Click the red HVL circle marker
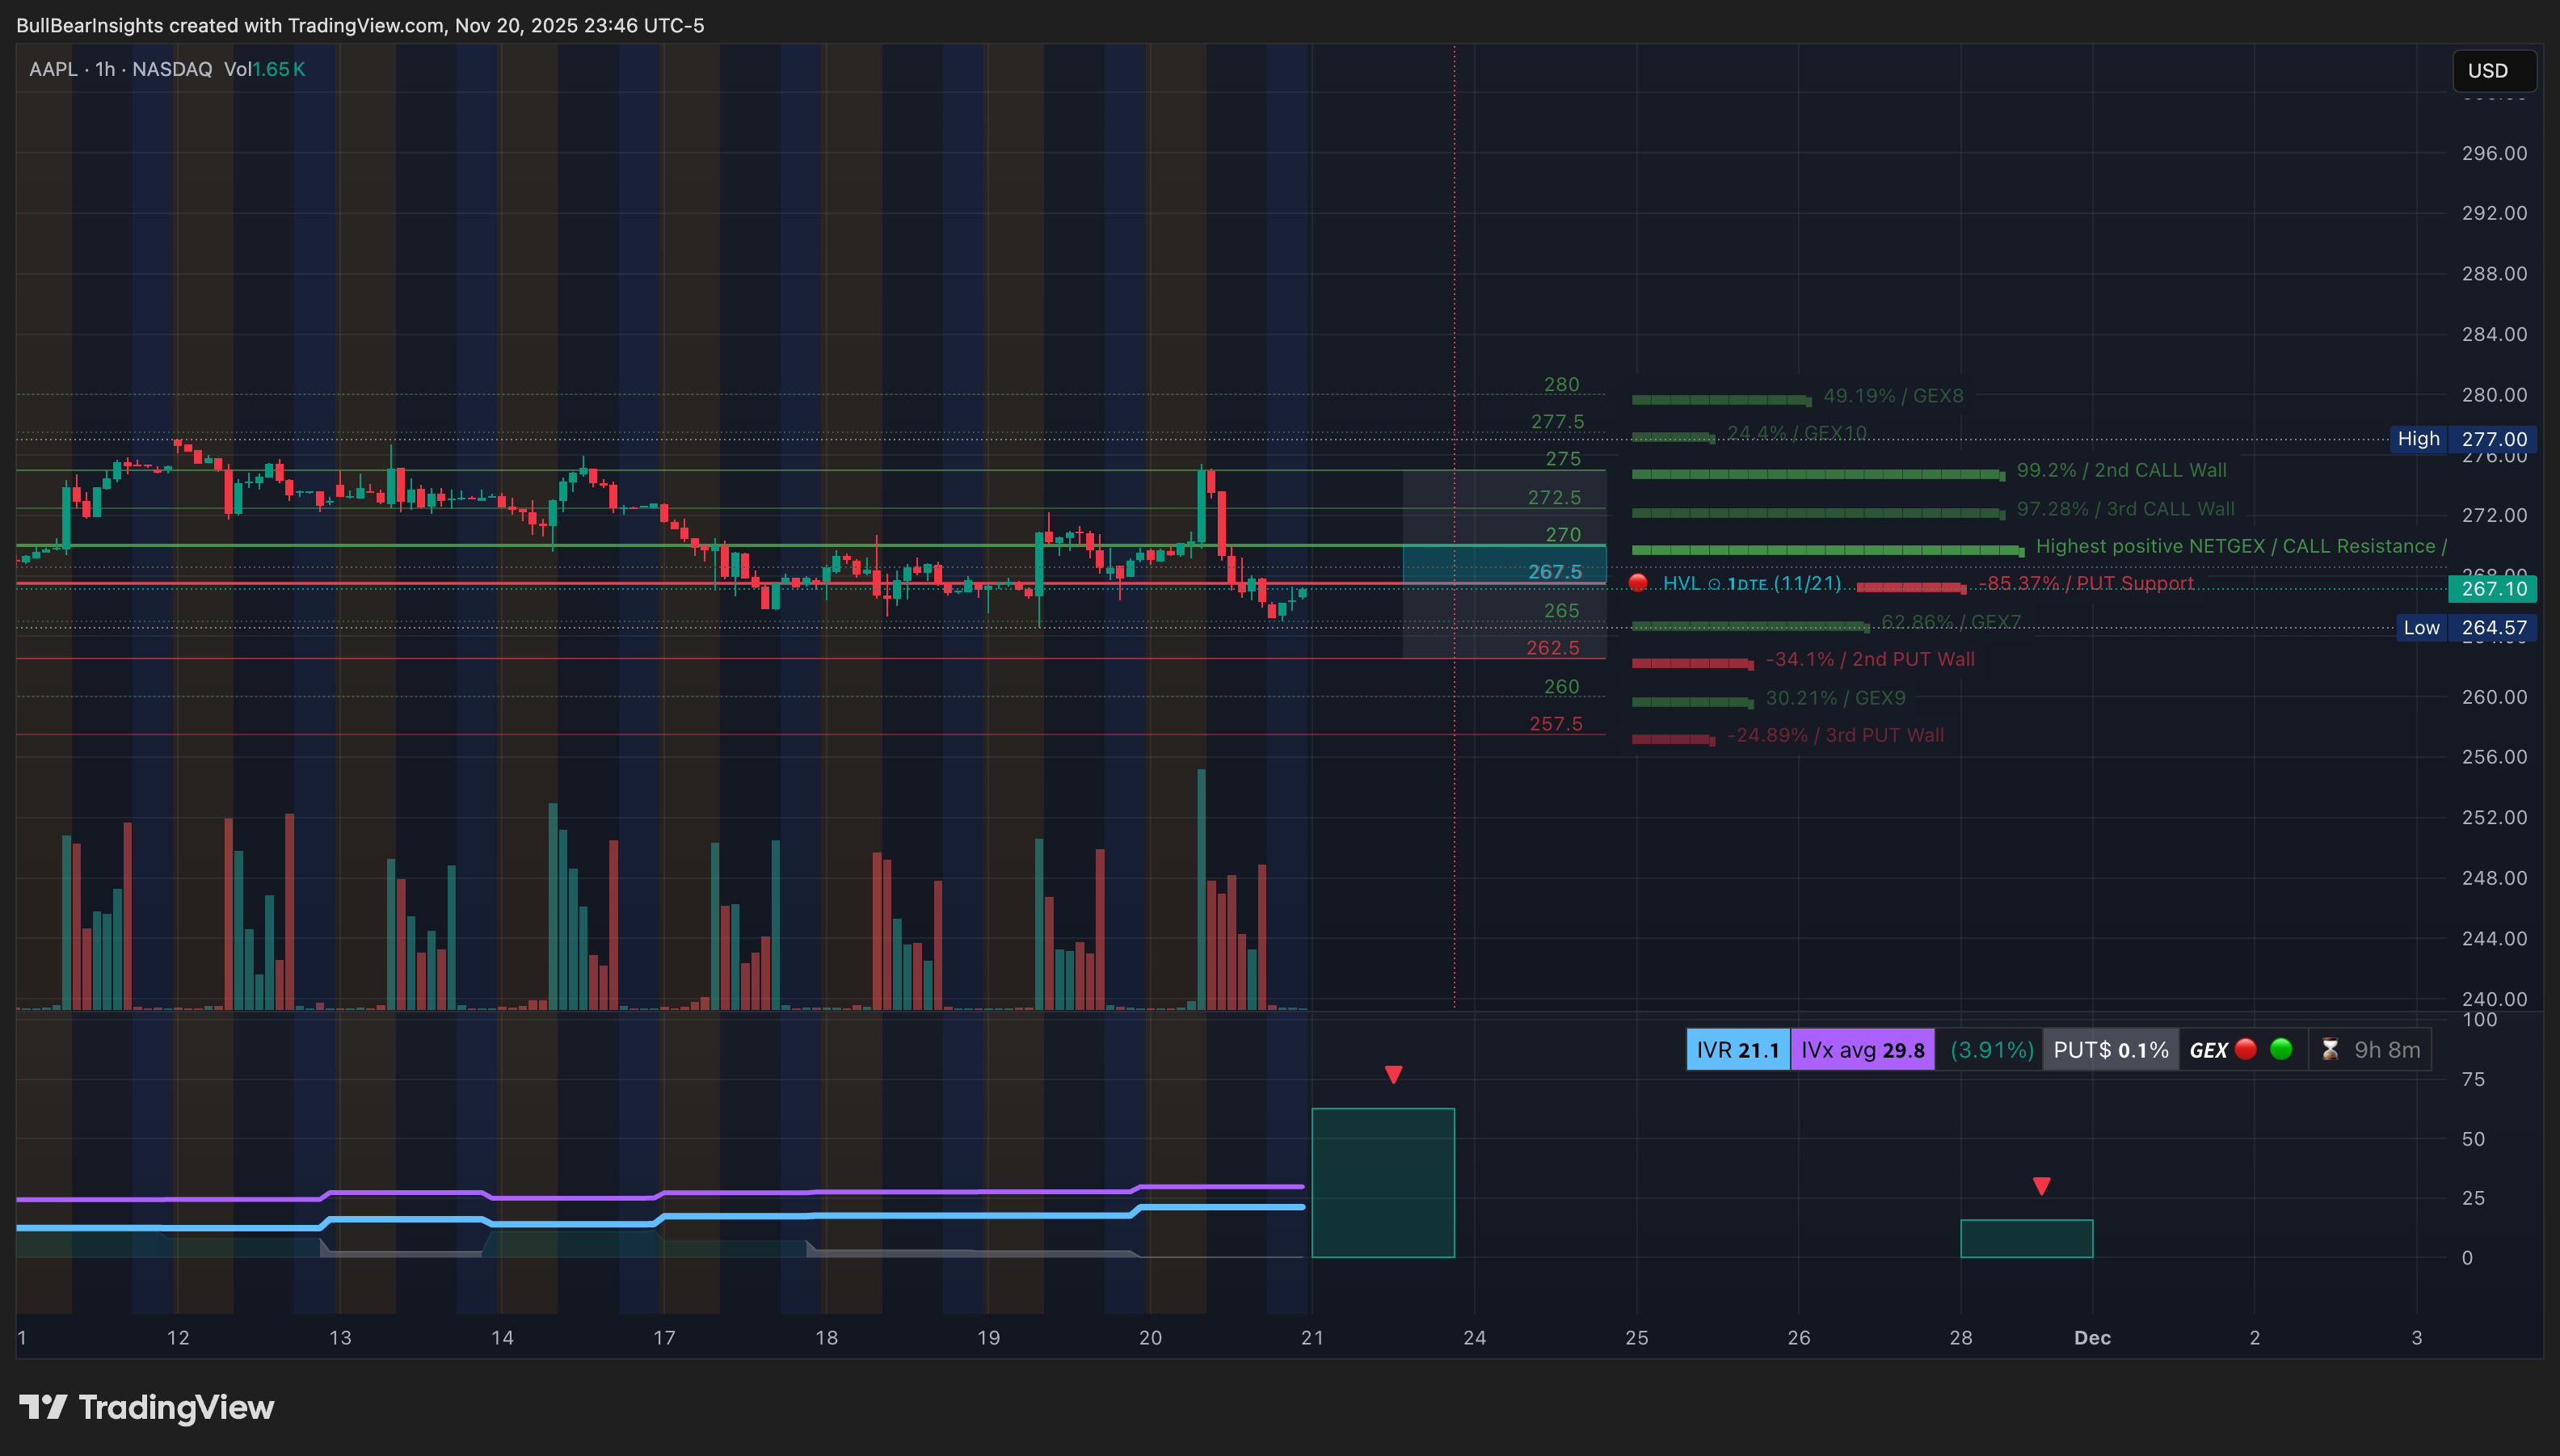Screen dimensions: 2560x1456 coord(1638,583)
